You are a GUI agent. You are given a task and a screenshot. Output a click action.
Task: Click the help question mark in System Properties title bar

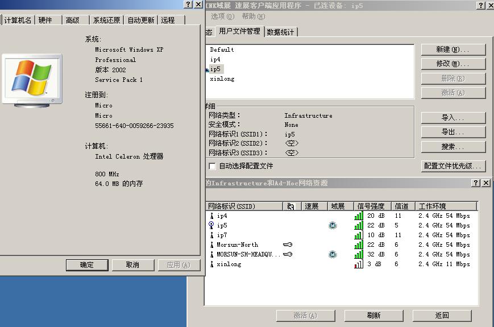tap(188, 4)
